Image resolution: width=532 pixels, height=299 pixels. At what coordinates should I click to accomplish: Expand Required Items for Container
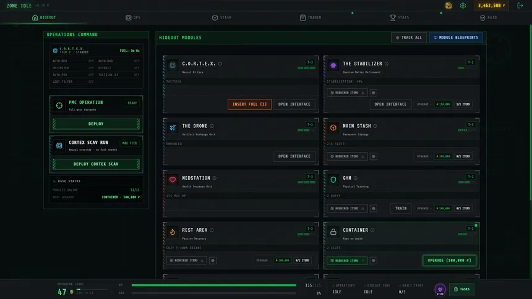click(x=347, y=261)
